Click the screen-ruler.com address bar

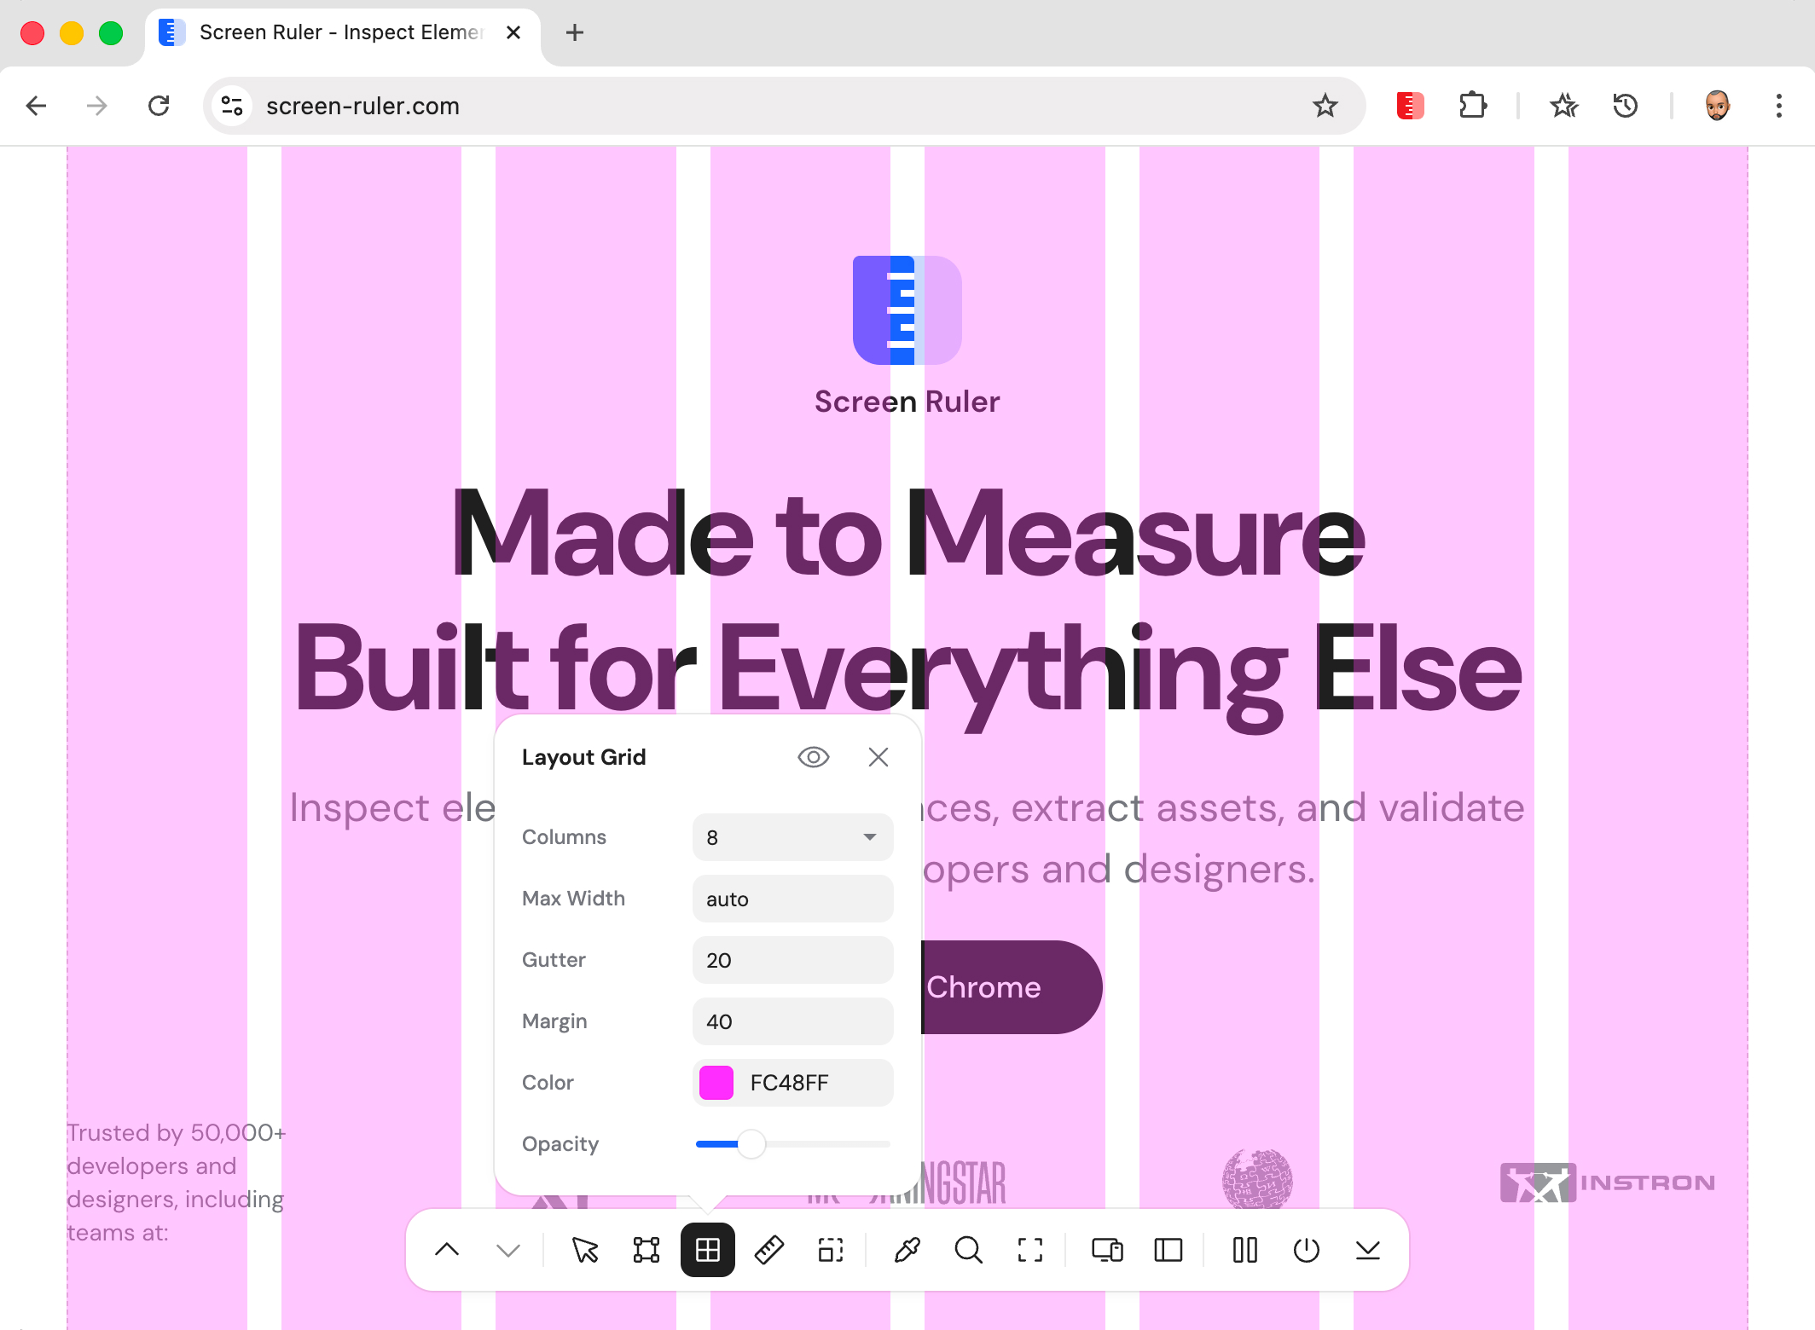click(x=785, y=106)
